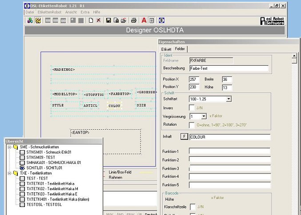Toggle the Invers J/N checkbox
Screen dimensions: 301x215
tap(192, 107)
